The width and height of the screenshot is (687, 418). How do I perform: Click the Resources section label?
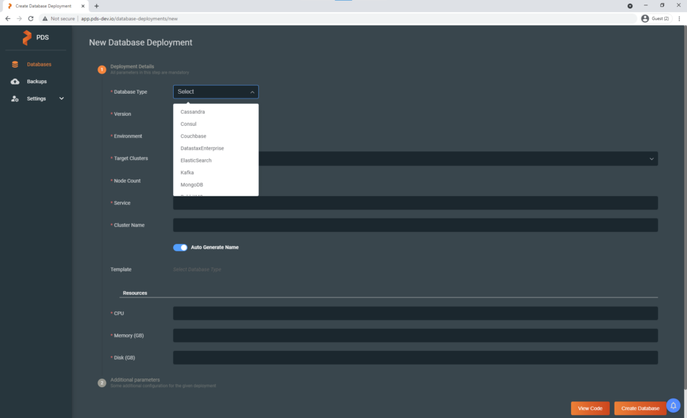pyautogui.click(x=135, y=293)
